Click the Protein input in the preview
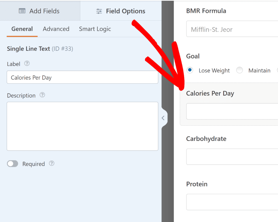278x222 pixels. click(x=233, y=202)
